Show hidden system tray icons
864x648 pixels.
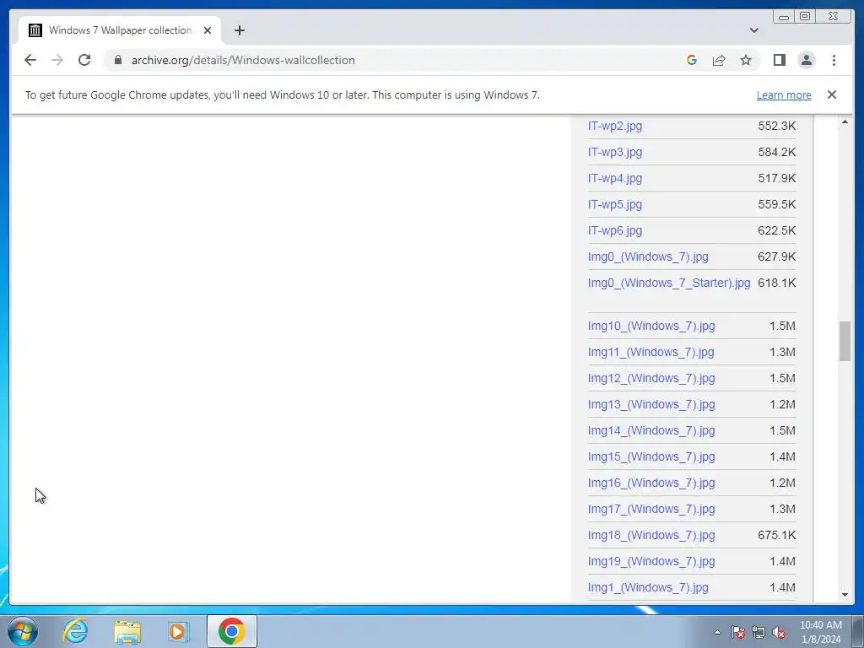717,632
